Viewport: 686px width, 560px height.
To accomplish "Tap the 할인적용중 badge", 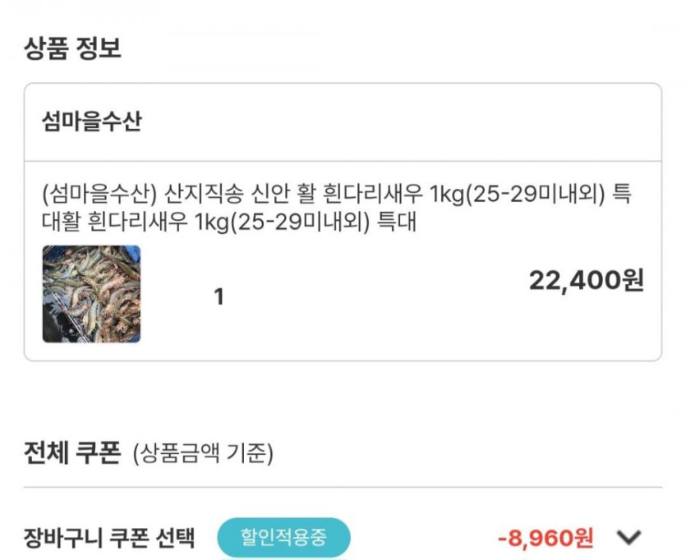I will (x=283, y=538).
